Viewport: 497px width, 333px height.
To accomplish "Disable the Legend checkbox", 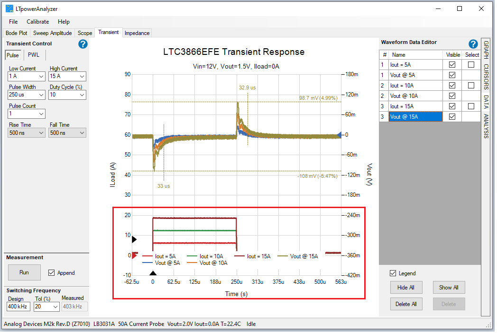I will (393, 273).
